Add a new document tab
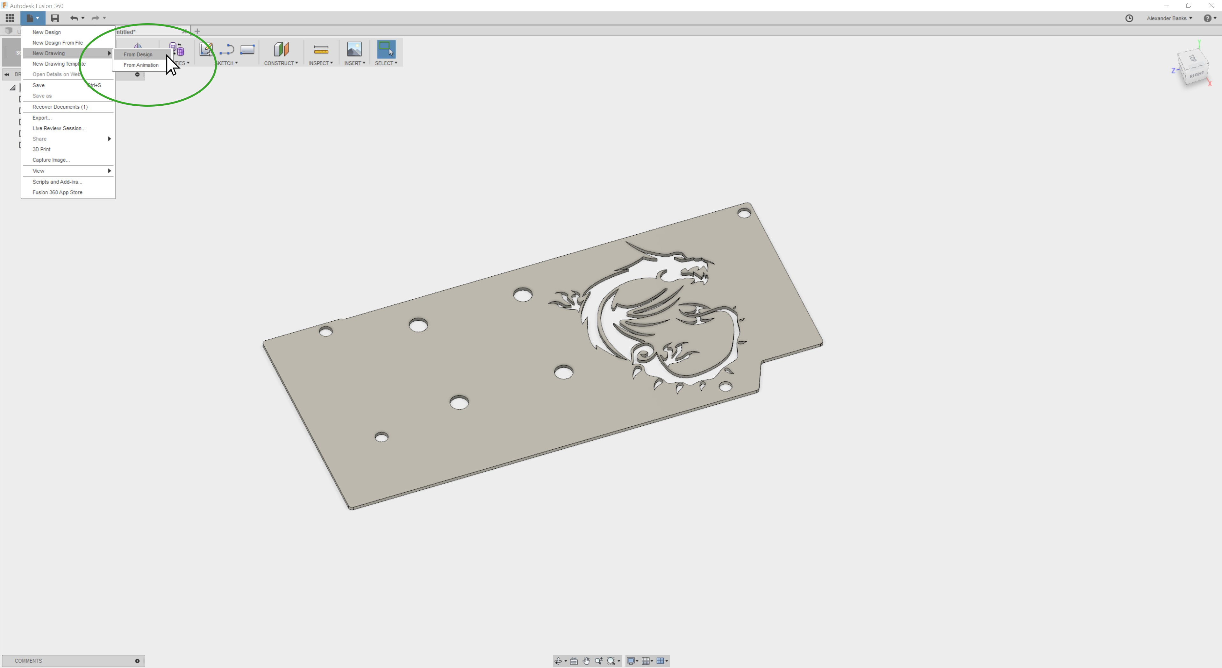Viewport: 1222px width, 668px height. (197, 31)
